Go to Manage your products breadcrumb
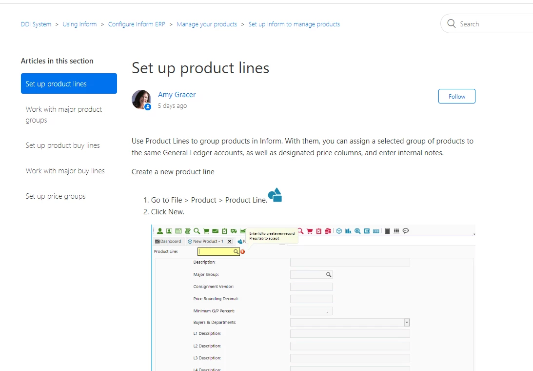Screen dimensions: 533x371 point(207,24)
